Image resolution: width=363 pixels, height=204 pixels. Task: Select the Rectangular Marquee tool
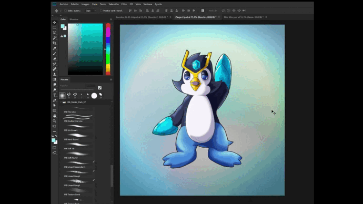[x=54, y=27]
